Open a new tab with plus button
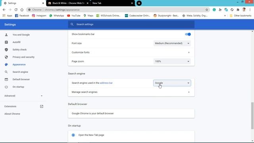 pos(139,3)
